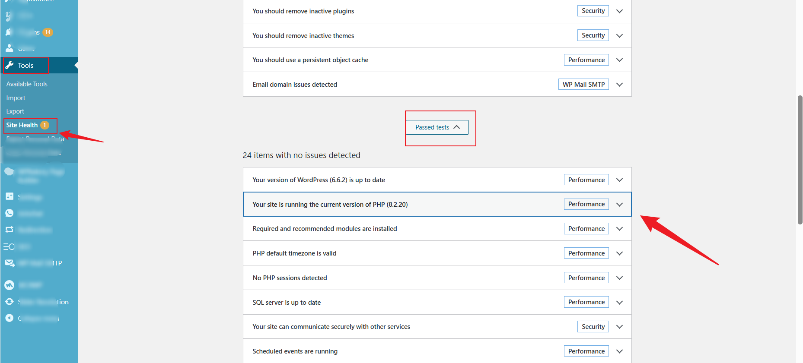Click the Settings sliders icon in sidebar

(x=10, y=196)
